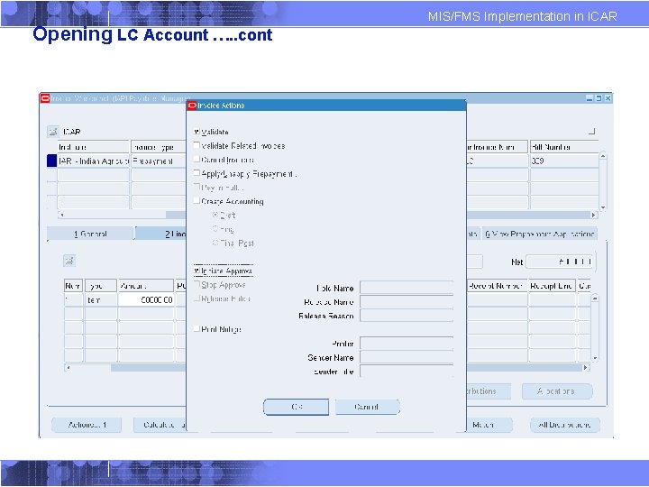Focus the Release Name input field
The width and height of the screenshot is (649, 487).
407,301
